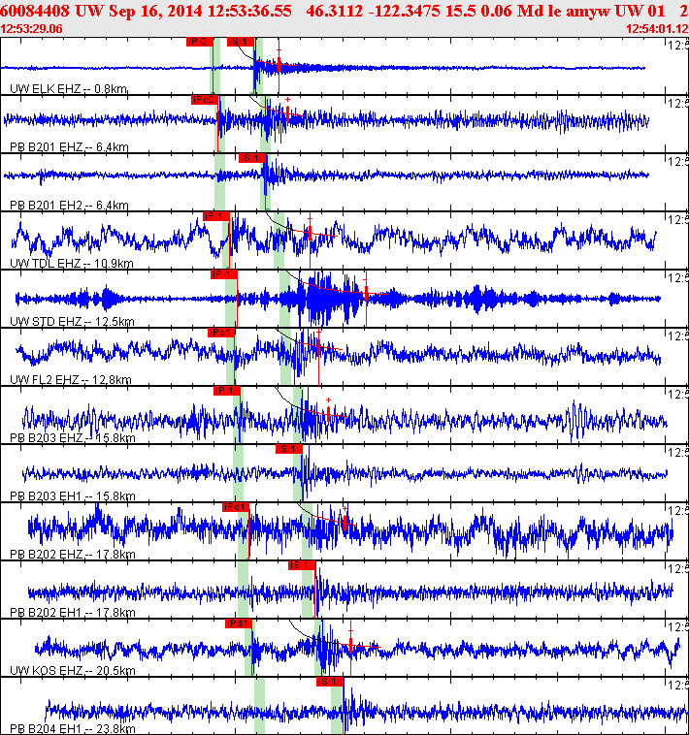689x735 pixels.
Task: Click the 'UW ELK EHZ -- 0.8km' station label
Action: pyautogui.click(x=69, y=88)
